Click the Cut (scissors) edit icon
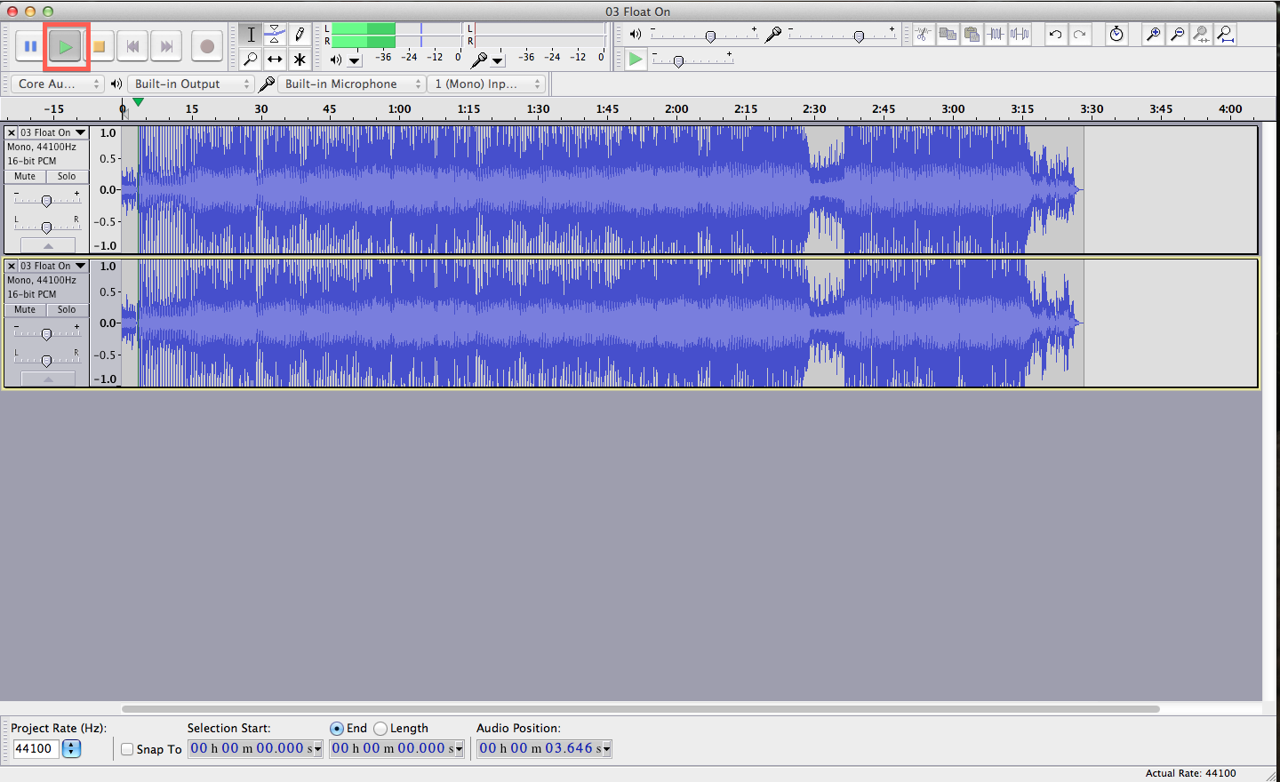Screen dimensions: 1280x782 pos(924,35)
